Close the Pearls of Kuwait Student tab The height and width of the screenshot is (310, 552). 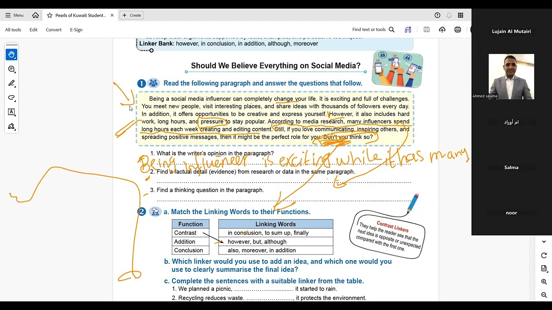point(112,15)
